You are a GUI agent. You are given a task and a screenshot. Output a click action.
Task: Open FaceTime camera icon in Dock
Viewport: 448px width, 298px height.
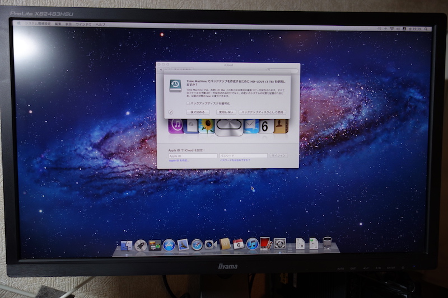pos(211,244)
